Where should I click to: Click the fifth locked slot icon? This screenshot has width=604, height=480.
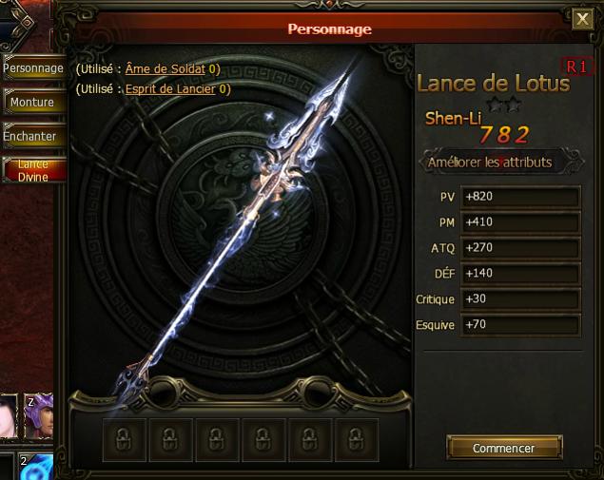pos(310,439)
